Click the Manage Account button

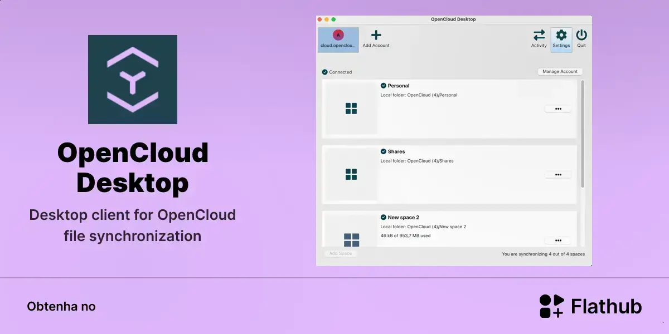560,71
